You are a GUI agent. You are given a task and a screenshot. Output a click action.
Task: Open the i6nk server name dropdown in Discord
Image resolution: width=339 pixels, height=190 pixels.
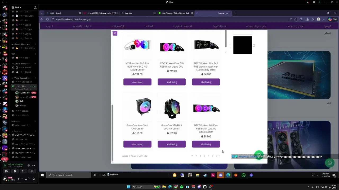tap(18, 7)
